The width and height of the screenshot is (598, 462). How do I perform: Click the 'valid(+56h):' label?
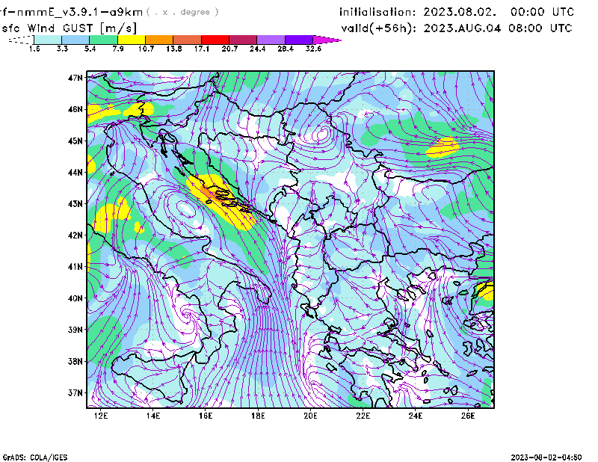380,28
